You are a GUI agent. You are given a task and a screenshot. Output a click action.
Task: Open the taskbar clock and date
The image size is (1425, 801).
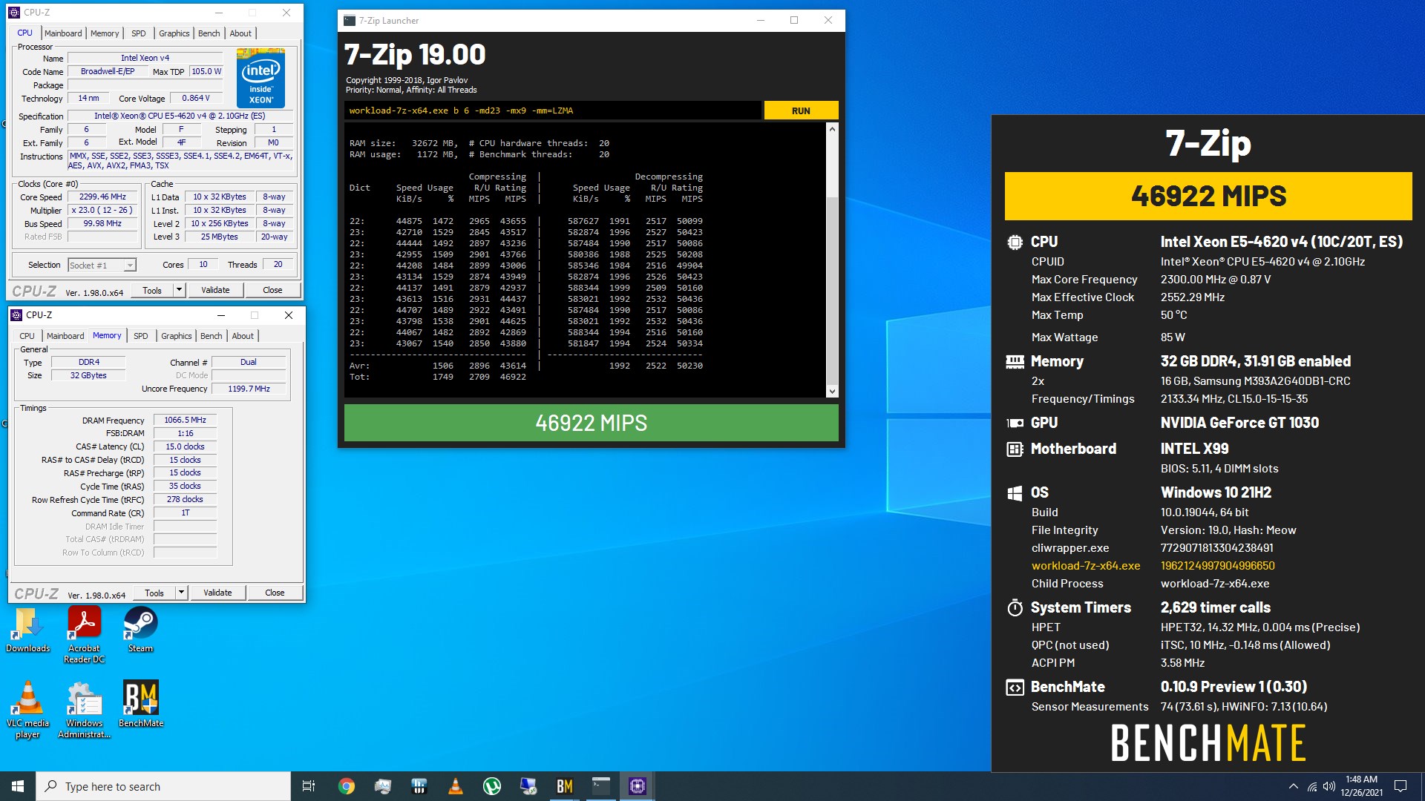(1361, 786)
